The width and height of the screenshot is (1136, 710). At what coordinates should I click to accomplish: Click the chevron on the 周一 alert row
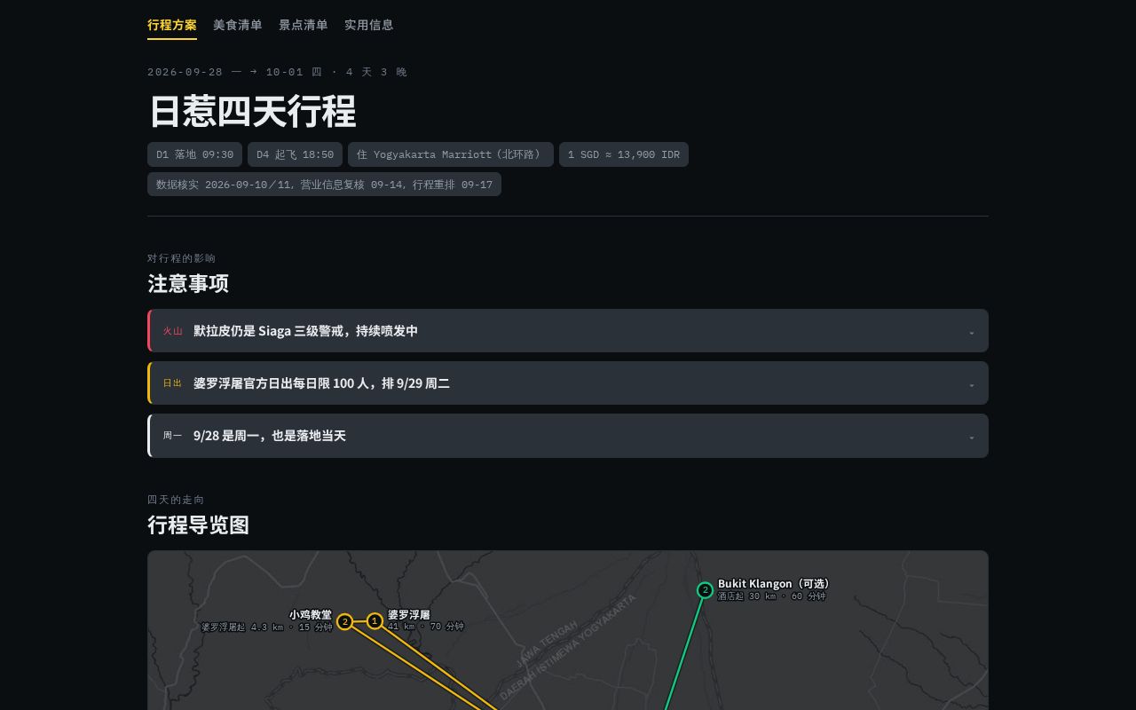pos(972,437)
